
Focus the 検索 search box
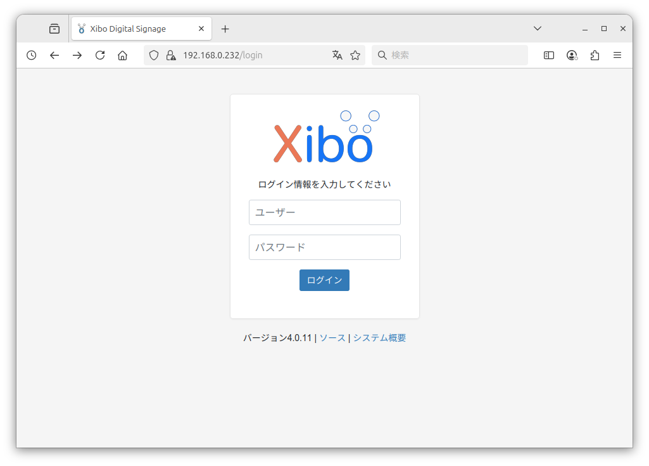[450, 55]
